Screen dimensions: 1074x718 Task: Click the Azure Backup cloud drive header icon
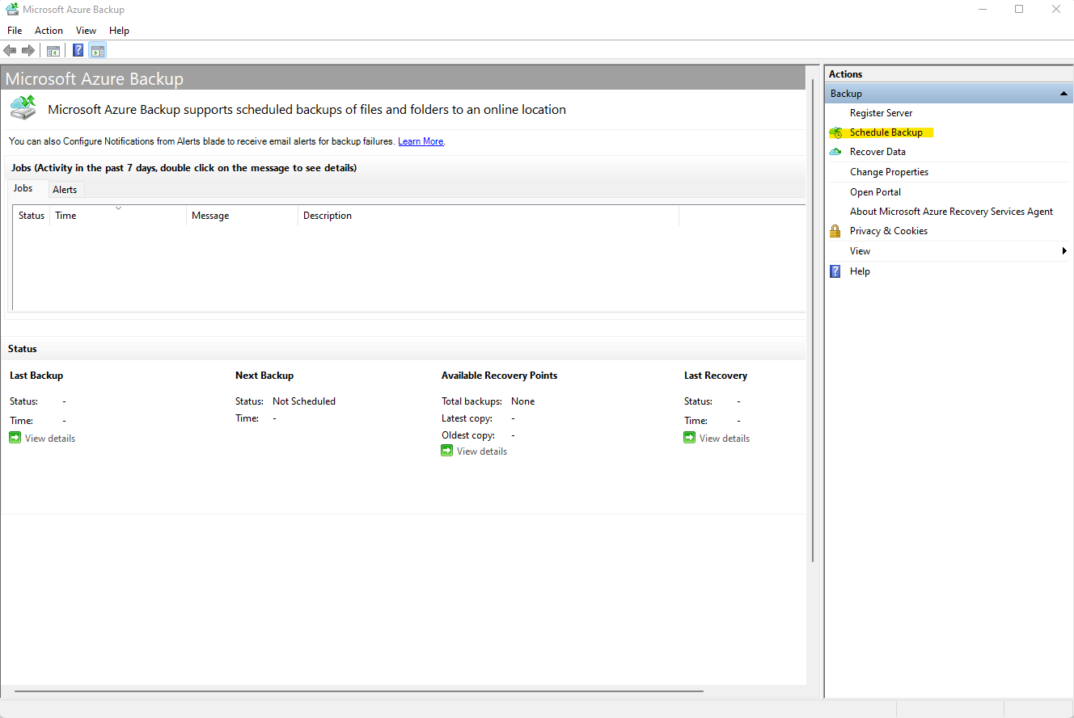[x=24, y=108]
